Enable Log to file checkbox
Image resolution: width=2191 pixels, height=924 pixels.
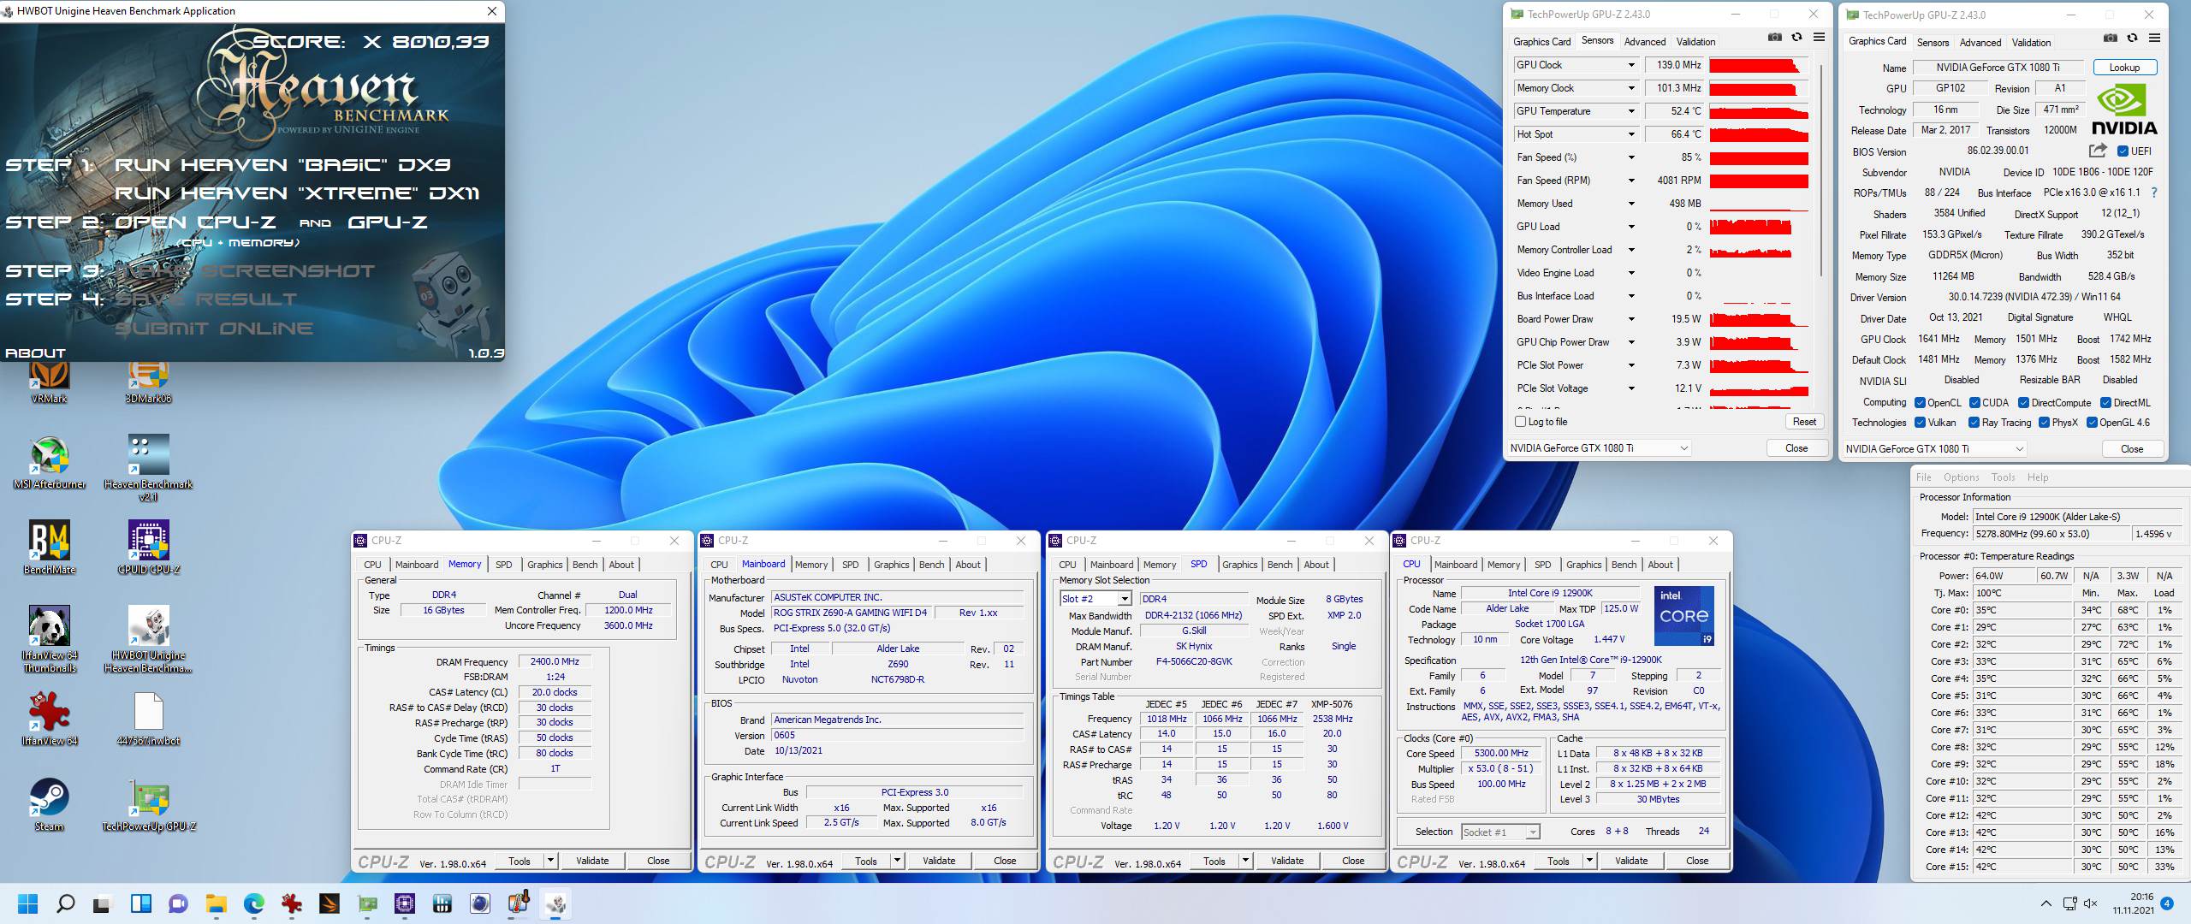click(x=1521, y=422)
